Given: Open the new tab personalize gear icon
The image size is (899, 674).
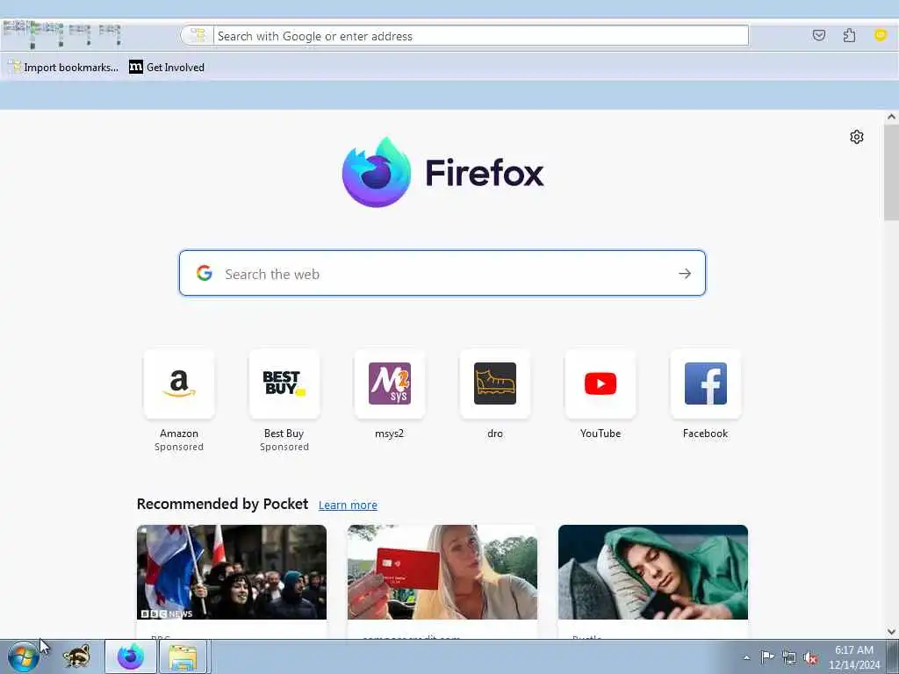Looking at the screenshot, I should click(x=857, y=137).
